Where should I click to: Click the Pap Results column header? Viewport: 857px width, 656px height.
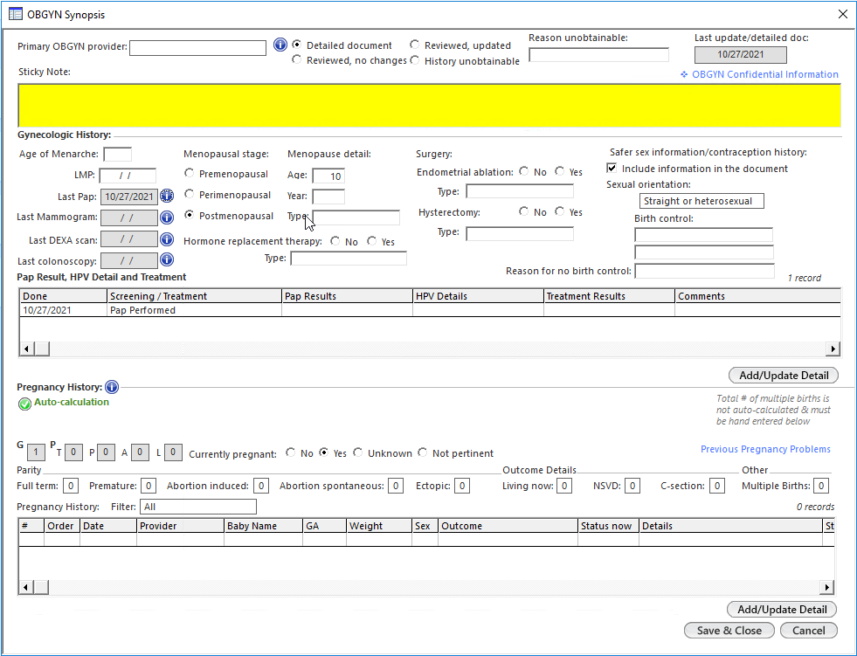347,296
